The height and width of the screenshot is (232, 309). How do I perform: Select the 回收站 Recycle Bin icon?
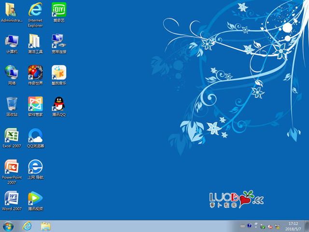pyautogui.click(x=12, y=103)
